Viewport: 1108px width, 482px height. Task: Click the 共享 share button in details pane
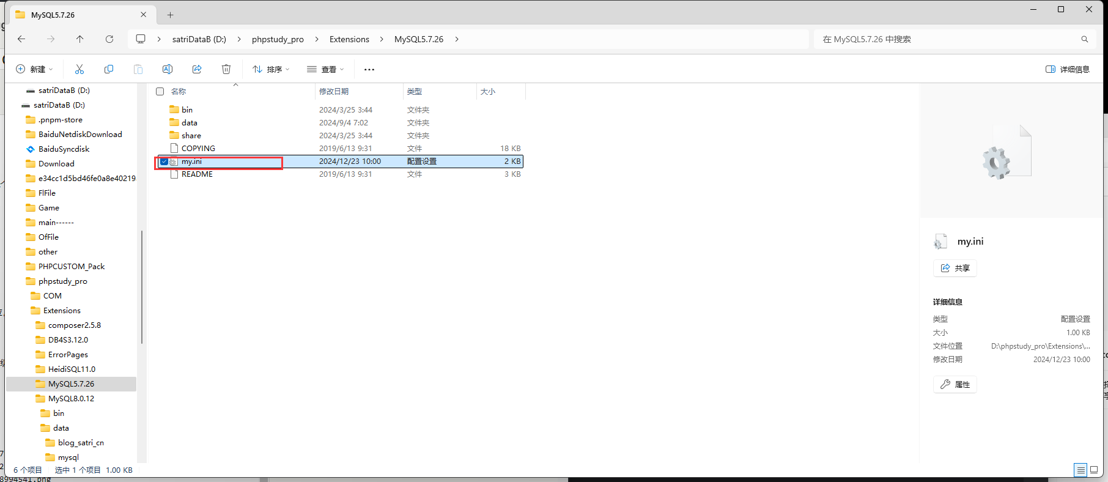(955, 268)
